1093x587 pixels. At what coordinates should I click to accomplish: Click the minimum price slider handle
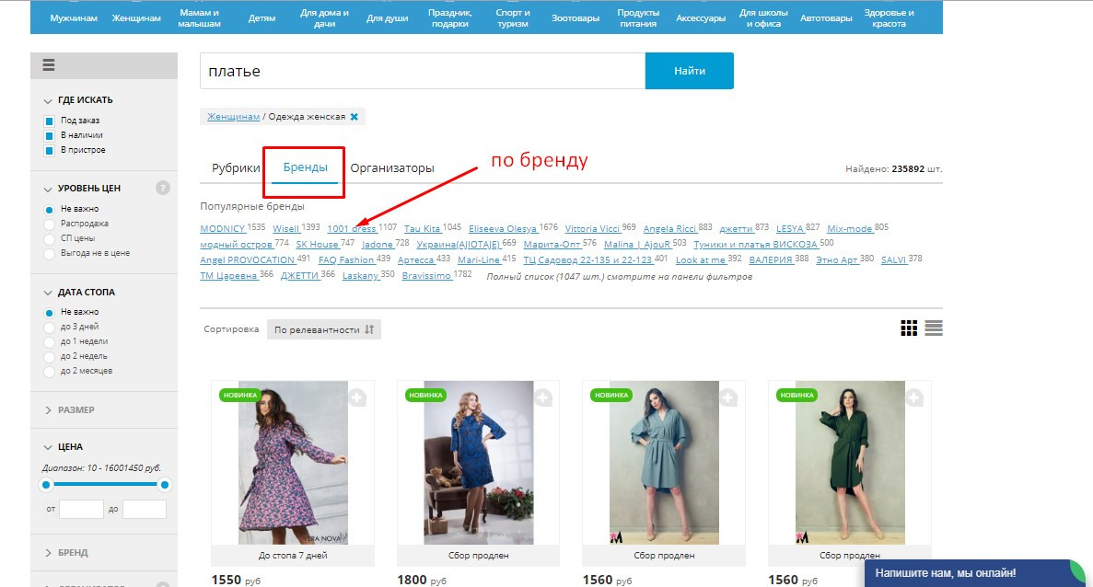(47, 485)
